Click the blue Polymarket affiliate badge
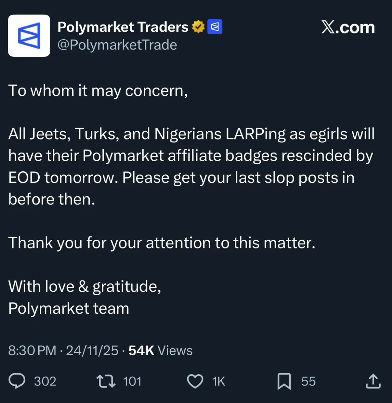The height and width of the screenshot is (403, 392). [x=215, y=27]
